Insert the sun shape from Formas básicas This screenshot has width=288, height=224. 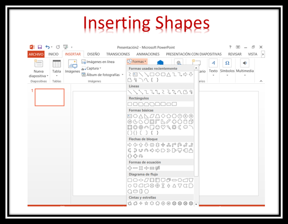point(174,127)
